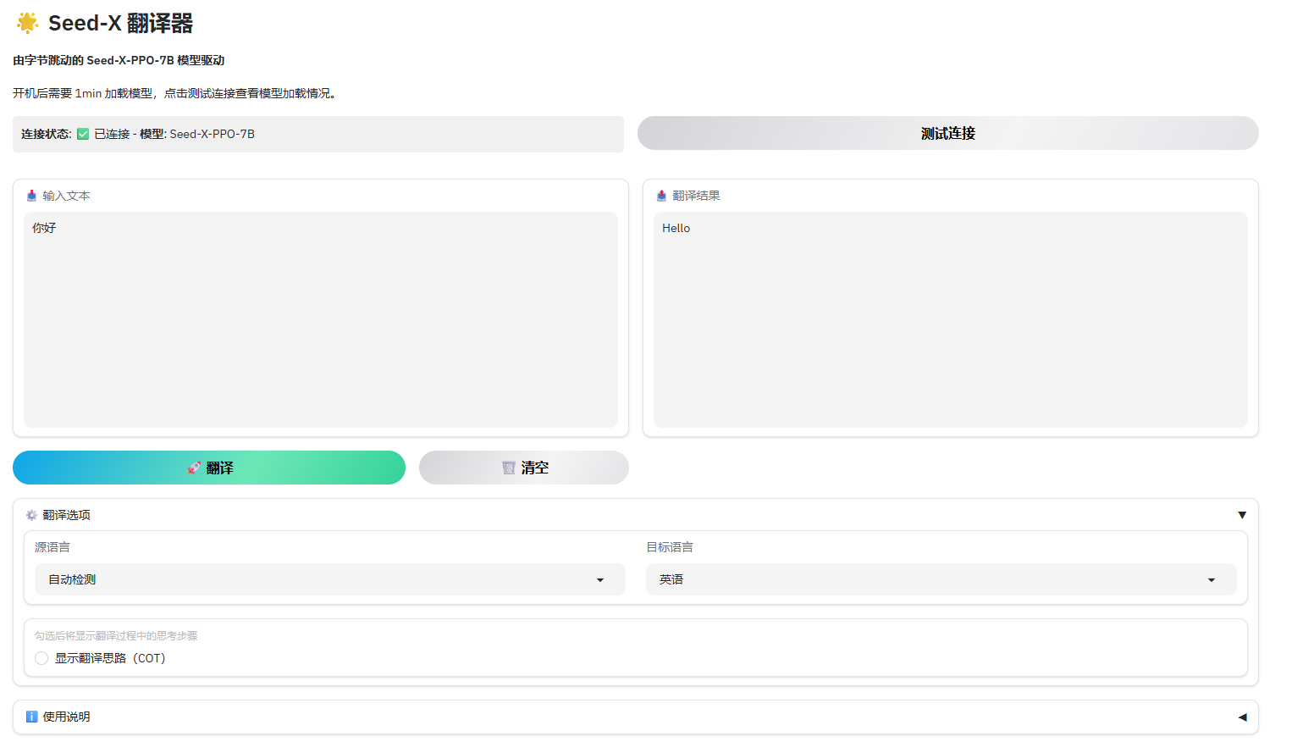Open the 源语言 source language dropdown
The height and width of the screenshot is (753, 1314).
[x=330, y=579]
